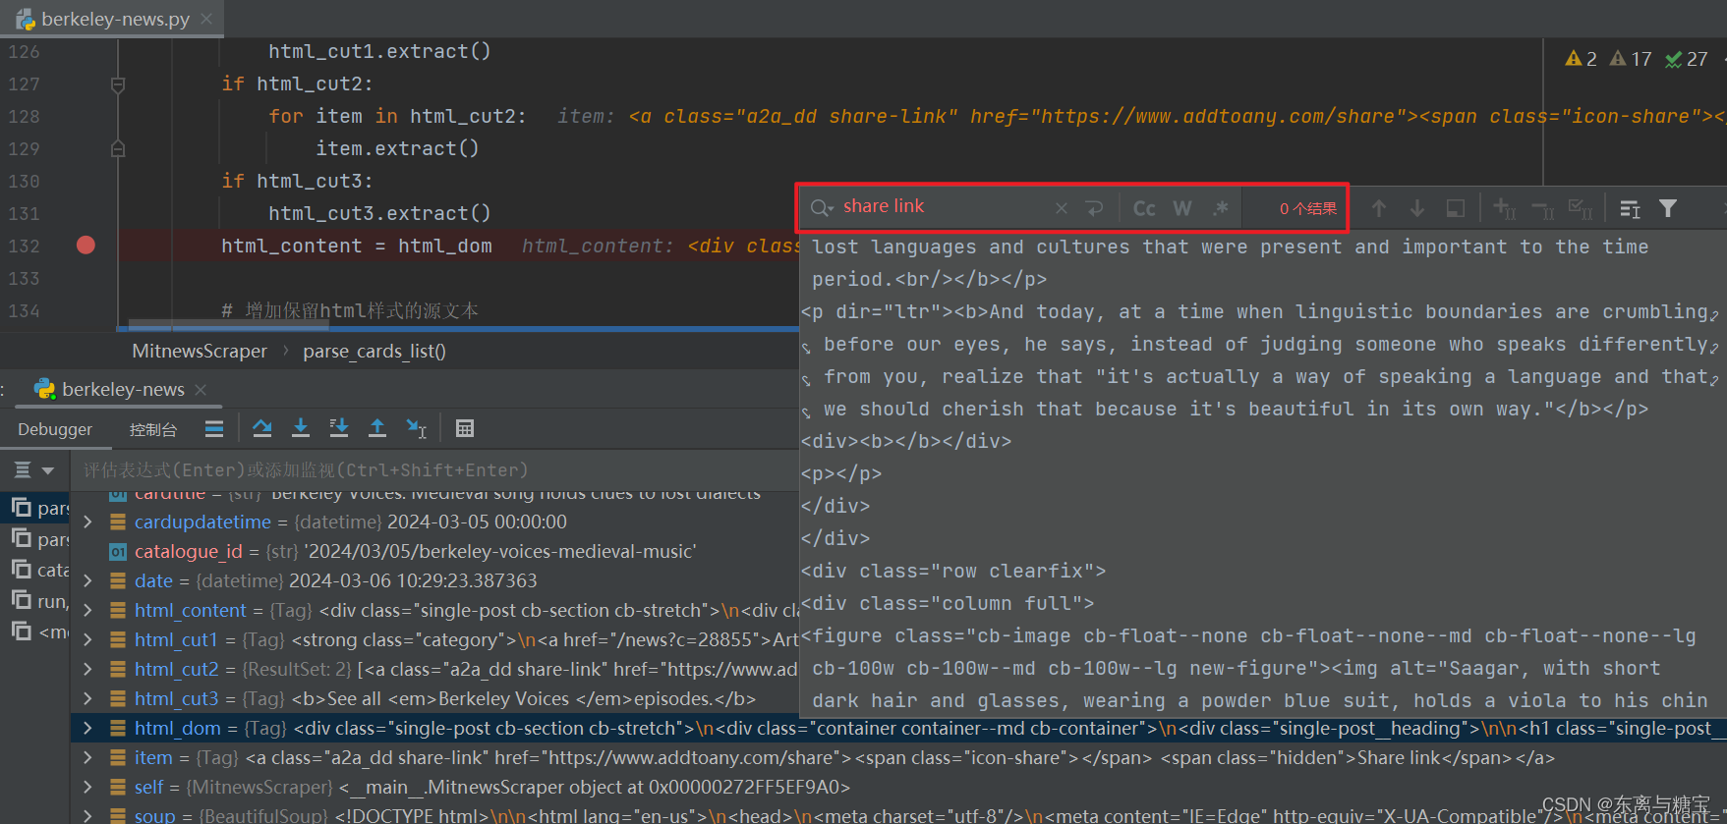
Task: Click the Step Into debugger icon
Action: coord(301,428)
